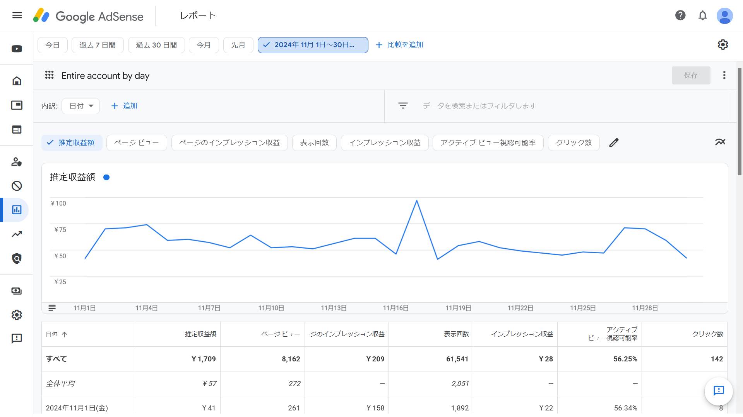Image resolution: width=743 pixels, height=417 pixels.
Task: Click the 2024年11月1日(金) row date
Action: tap(77, 408)
